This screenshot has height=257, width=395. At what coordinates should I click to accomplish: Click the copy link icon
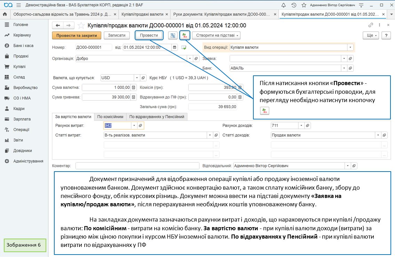[x=371, y=25]
